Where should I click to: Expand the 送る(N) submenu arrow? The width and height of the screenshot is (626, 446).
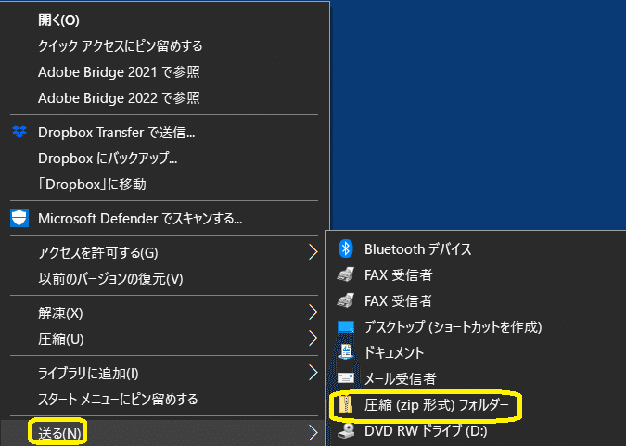(313, 433)
